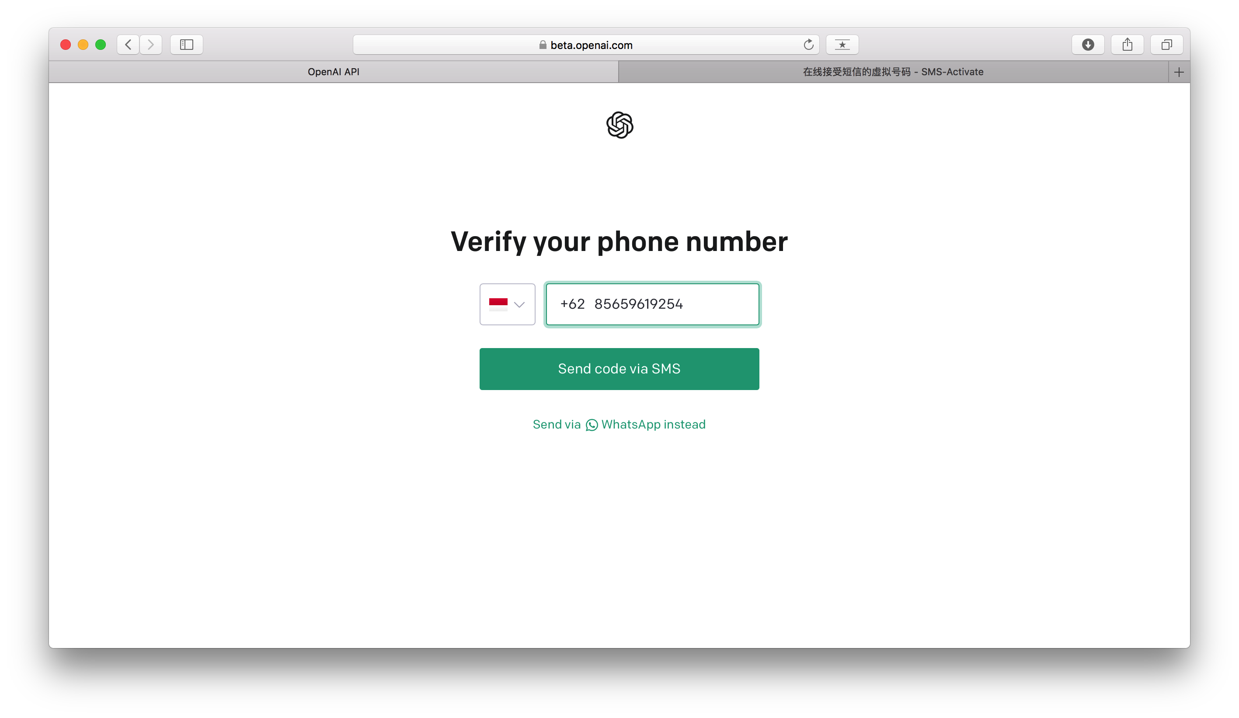Click the beta.openai.com address bar

click(586, 45)
